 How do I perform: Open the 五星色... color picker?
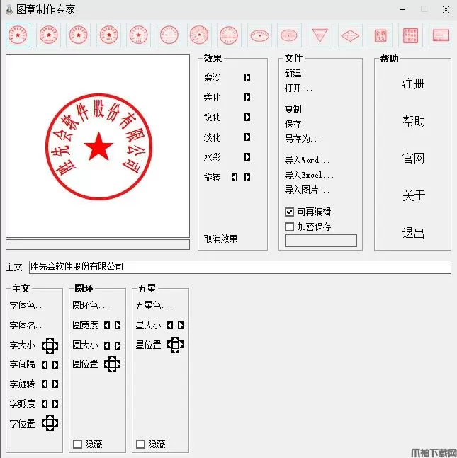[x=154, y=306]
